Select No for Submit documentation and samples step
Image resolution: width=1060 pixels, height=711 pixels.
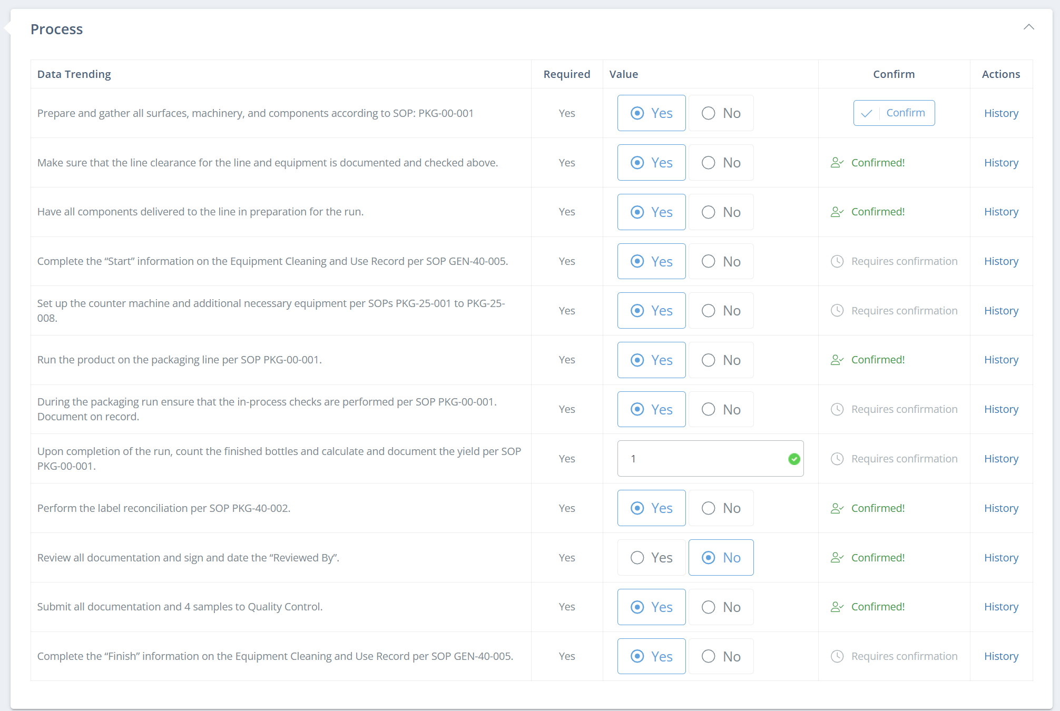click(721, 607)
